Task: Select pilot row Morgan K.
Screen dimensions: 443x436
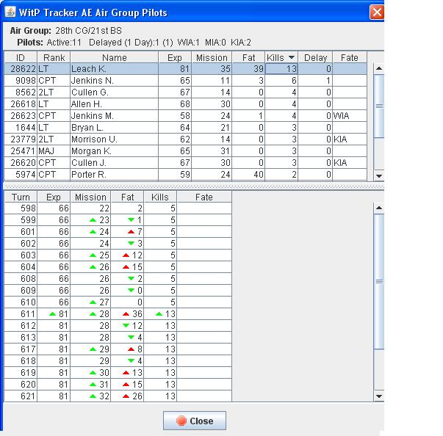Action: 185,151
